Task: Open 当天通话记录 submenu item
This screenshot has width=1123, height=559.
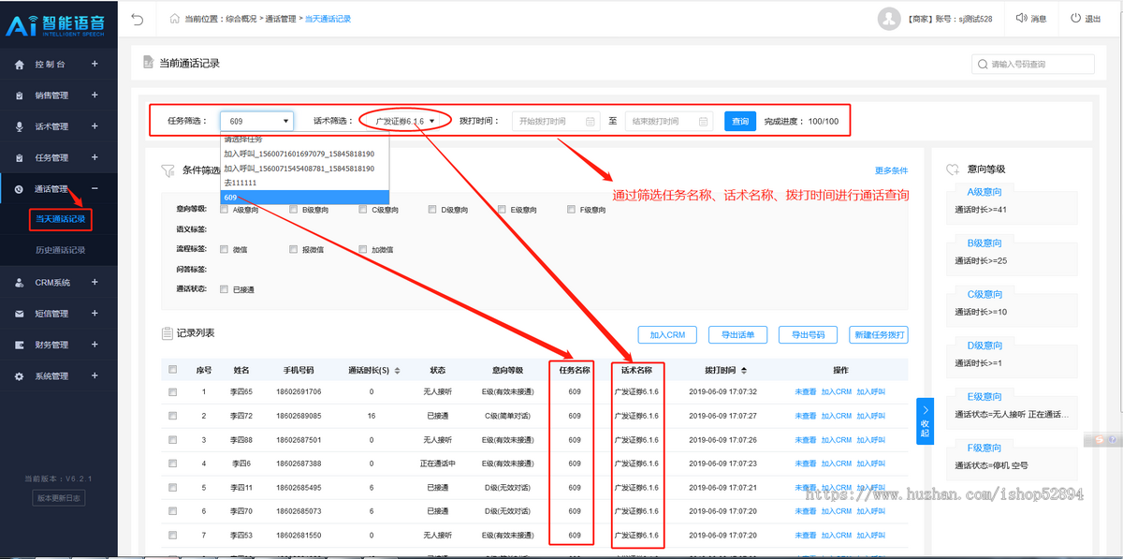Action: coord(61,219)
